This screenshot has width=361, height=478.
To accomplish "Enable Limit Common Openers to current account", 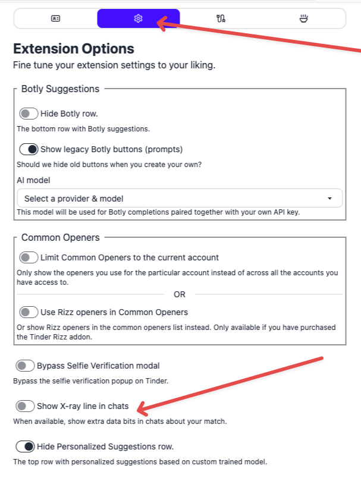I will 29,257.
